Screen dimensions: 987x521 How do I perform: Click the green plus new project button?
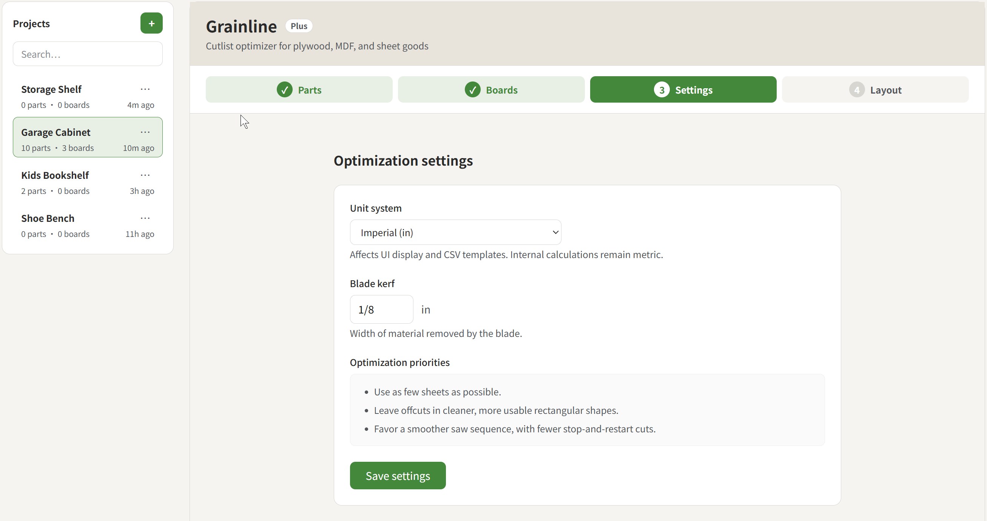[x=151, y=23]
